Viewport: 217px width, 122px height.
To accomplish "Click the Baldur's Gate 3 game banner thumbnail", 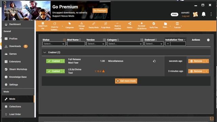I will [x=26, y=11].
